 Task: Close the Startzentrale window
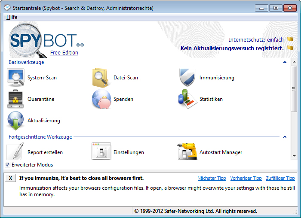[290, 8]
